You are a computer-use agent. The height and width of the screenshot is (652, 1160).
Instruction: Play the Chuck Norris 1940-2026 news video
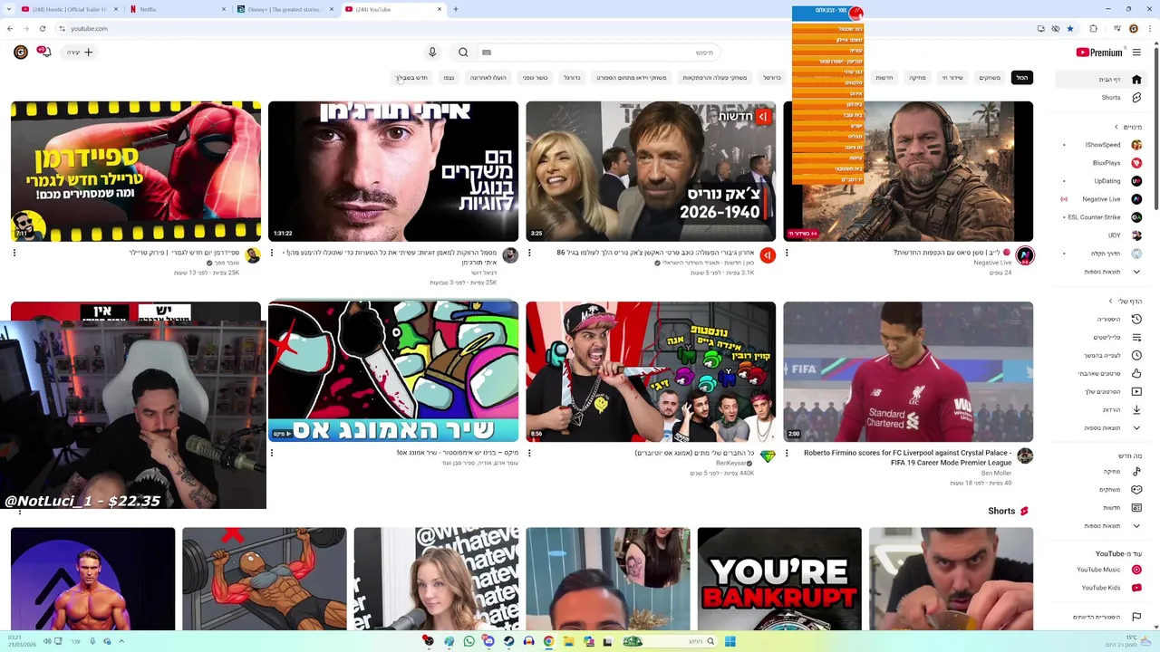tap(651, 171)
